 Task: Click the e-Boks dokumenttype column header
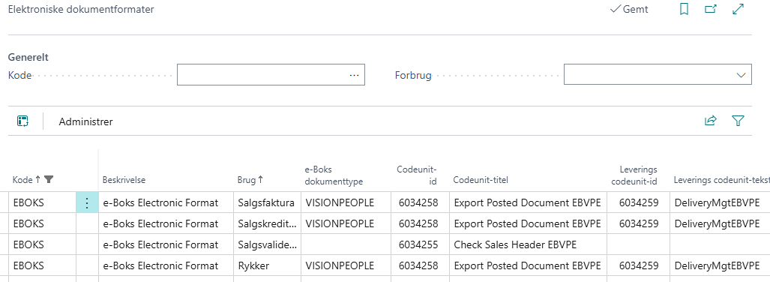[334, 175]
